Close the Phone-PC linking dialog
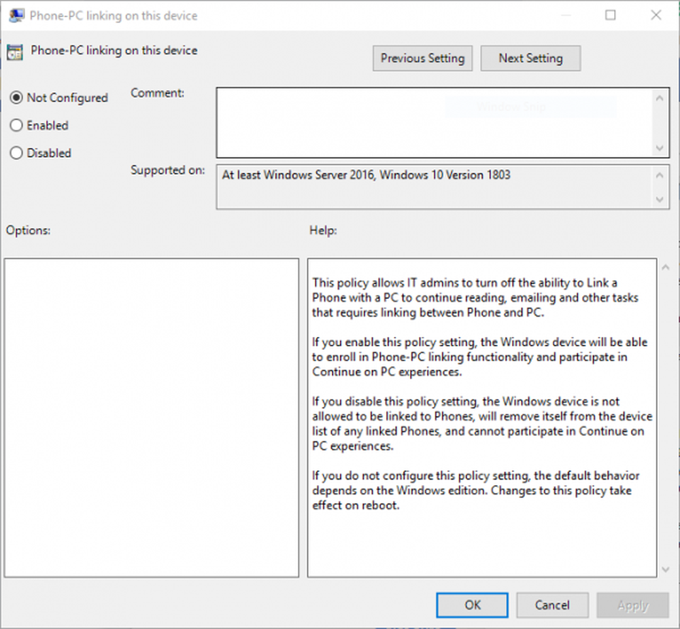680x629 pixels. point(656,15)
